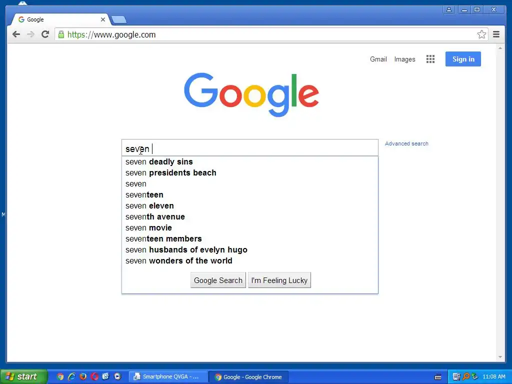Image resolution: width=512 pixels, height=384 pixels.
Task: Select the Google tab
Action: [x=60, y=19]
